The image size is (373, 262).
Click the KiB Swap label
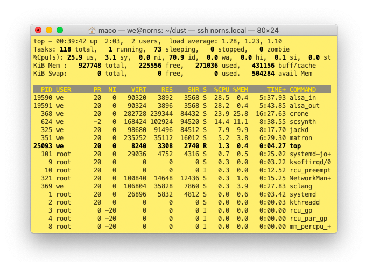pyautogui.click(x=50, y=74)
